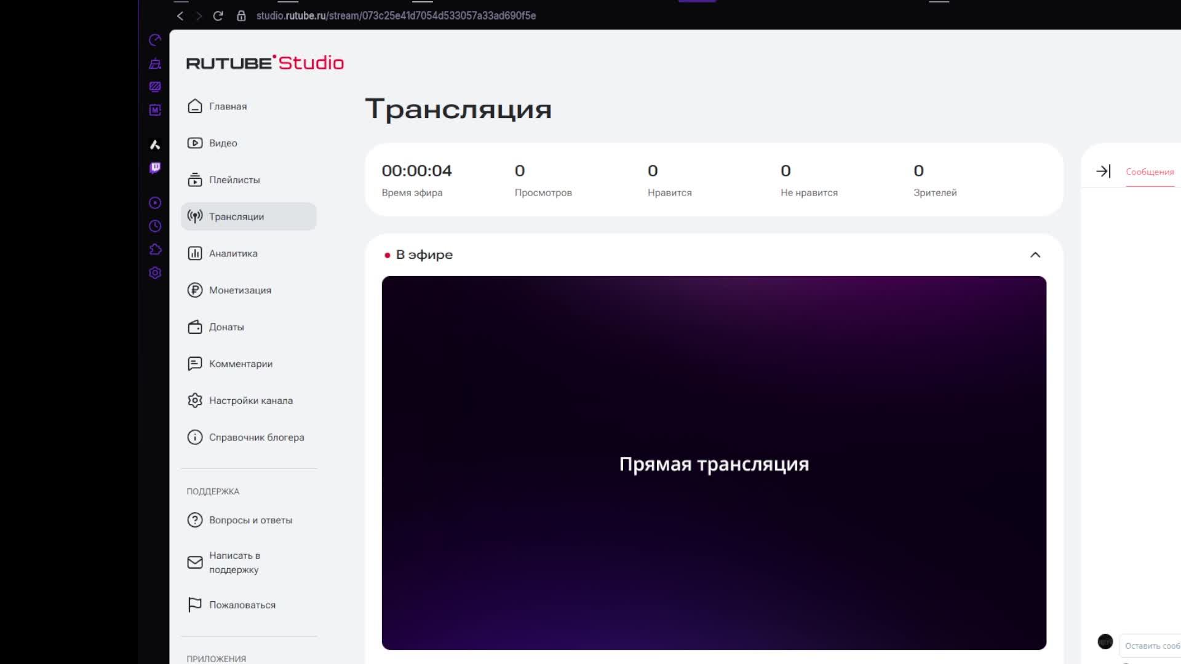Open settings gear icon in browser sidebar
The height and width of the screenshot is (664, 1181).
coord(155,273)
